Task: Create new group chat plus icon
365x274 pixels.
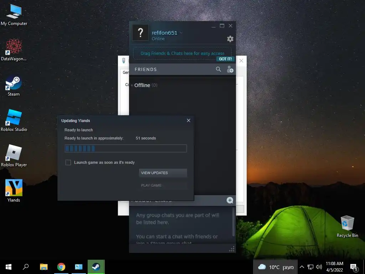Action: click(230, 200)
